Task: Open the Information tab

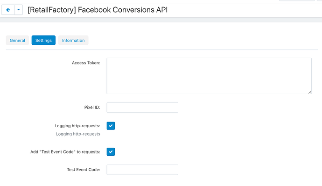Action: coord(73,41)
